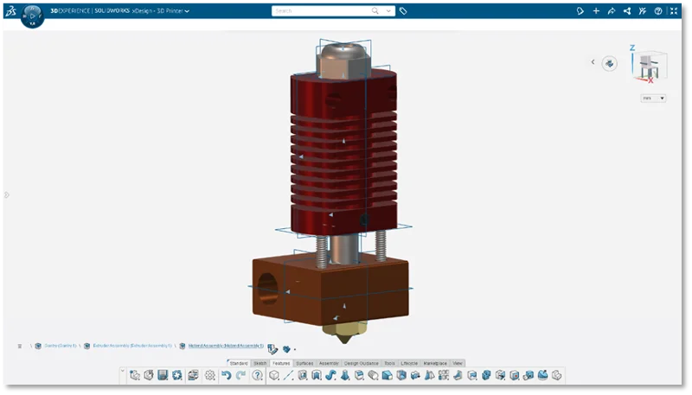Toggle the round view display button
Screen dimensions: 692x395
pyautogui.click(x=611, y=63)
